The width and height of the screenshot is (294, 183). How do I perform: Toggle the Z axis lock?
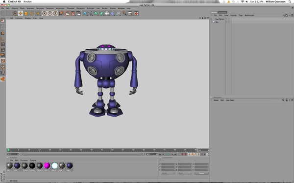pos(55,13)
